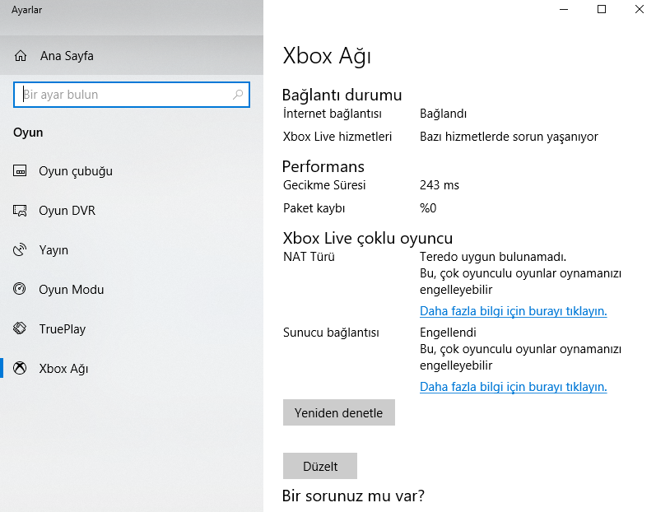The width and height of the screenshot is (656, 512).
Task: Click the 'Bir sorunuz mu var?' heading
Action: pos(353,496)
